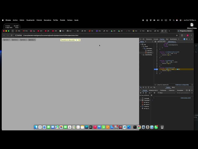Activate the inspect element picker icon
The width and height of the screenshot is (198, 149).
(x=141, y=39)
